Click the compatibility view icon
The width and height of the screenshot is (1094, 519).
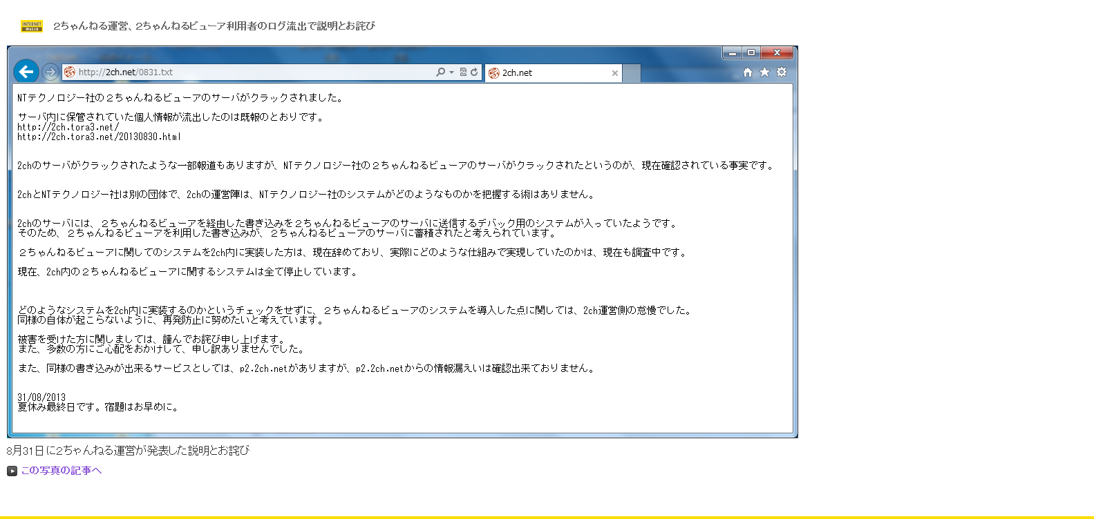pos(463,72)
